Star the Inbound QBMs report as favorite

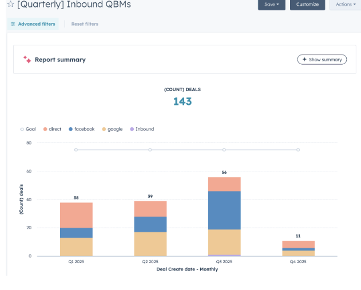(x=10, y=5)
